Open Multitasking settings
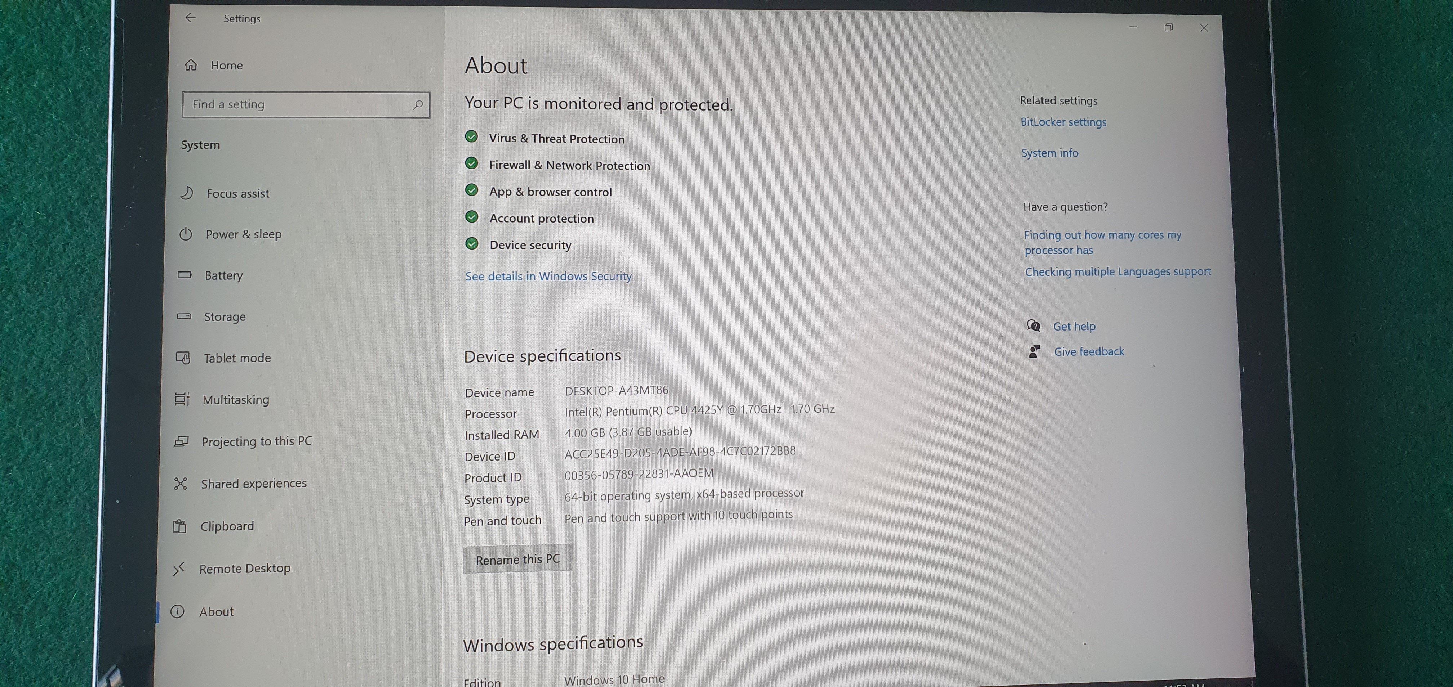 pyautogui.click(x=235, y=400)
